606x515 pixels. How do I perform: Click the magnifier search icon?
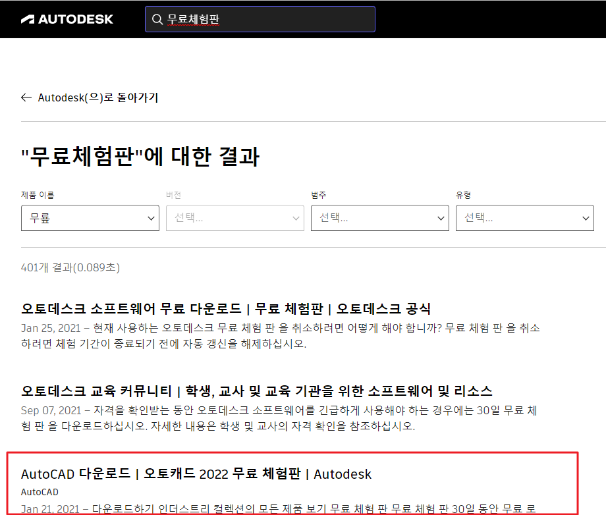click(x=157, y=19)
